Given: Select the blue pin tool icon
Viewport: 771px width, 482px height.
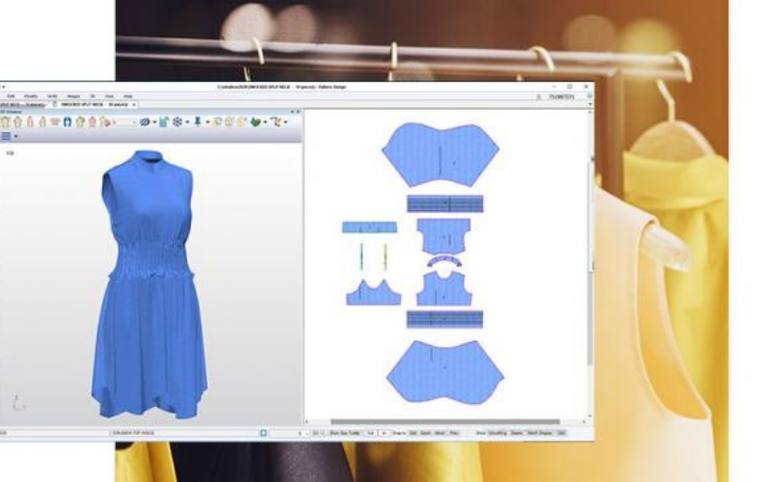Looking at the screenshot, I should point(198,121).
